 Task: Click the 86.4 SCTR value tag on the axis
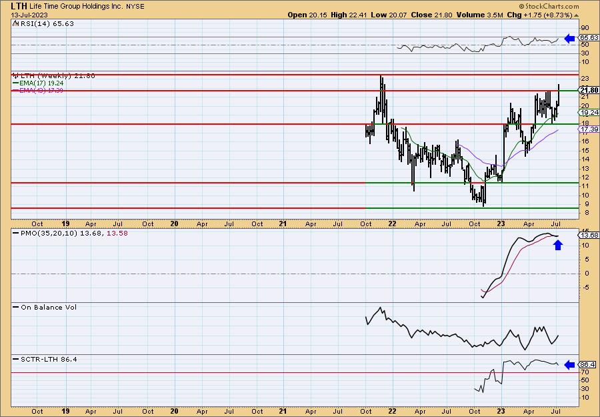point(588,364)
